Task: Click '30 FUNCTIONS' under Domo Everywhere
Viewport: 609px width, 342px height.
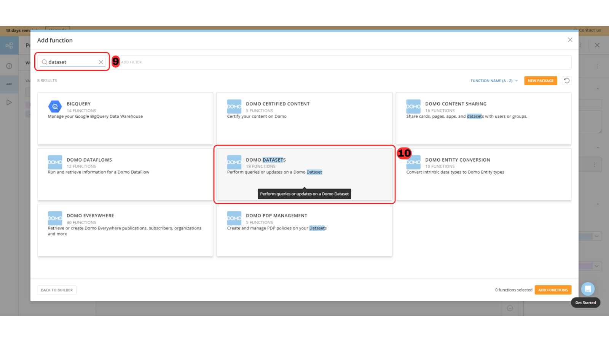Action: (81, 222)
